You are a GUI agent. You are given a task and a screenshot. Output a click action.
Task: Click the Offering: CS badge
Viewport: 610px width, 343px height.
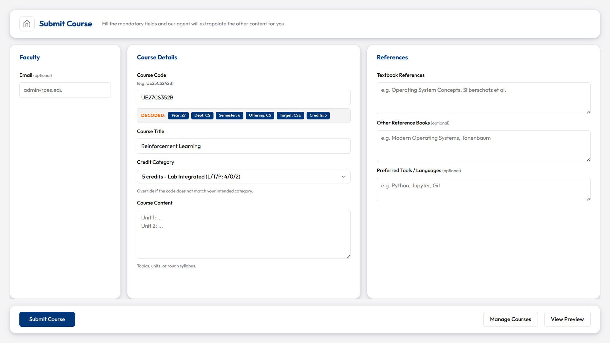[260, 115]
